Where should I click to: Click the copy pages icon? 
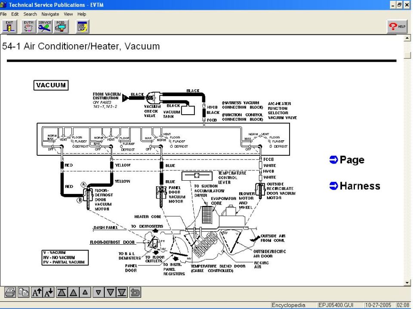tap(23, 292)
